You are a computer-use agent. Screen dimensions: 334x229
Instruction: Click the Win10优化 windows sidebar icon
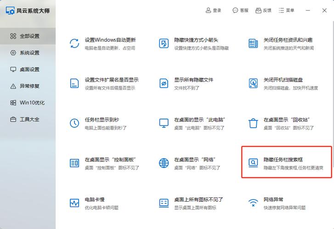[x=13, y=103]
